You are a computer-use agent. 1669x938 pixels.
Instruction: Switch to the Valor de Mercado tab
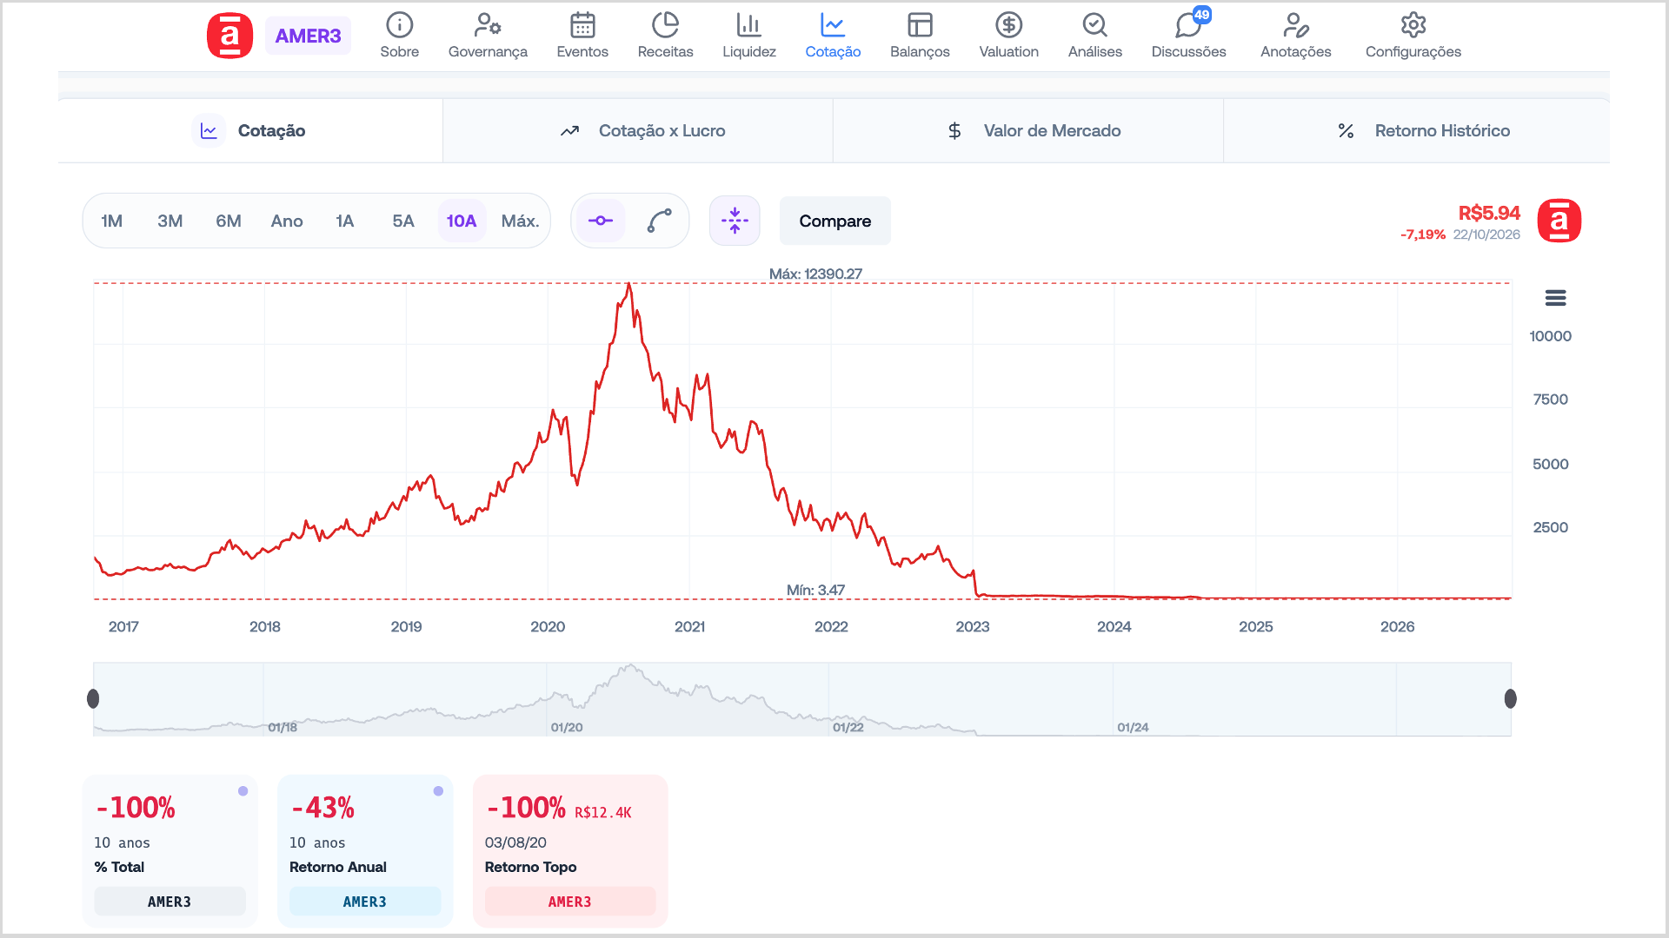point(1028,130)
